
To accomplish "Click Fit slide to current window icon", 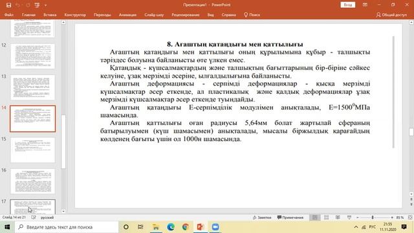I will point(410,217).
